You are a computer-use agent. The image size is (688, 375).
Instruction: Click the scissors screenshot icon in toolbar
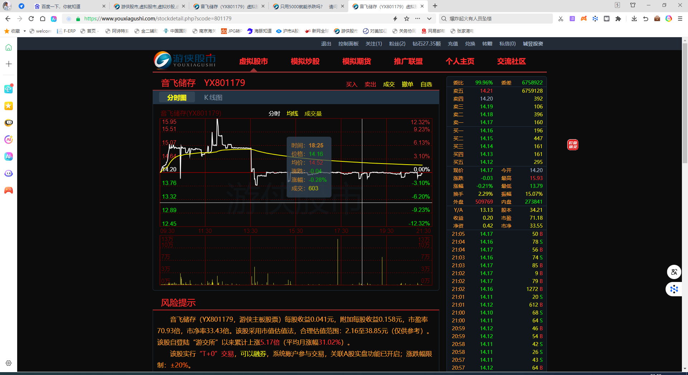pos(561,19)
